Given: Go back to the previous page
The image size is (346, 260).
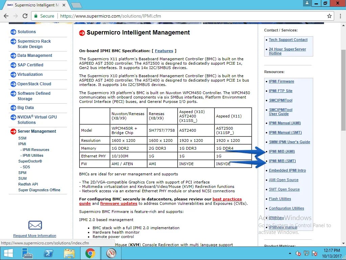Looking at the screenshot, I should pos(6,16).
